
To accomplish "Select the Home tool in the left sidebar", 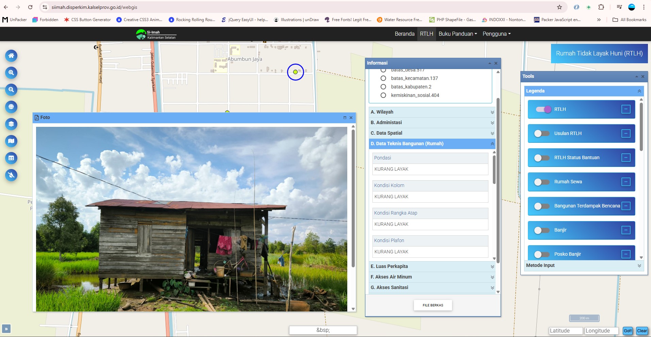I will click(x=11, y=56).
